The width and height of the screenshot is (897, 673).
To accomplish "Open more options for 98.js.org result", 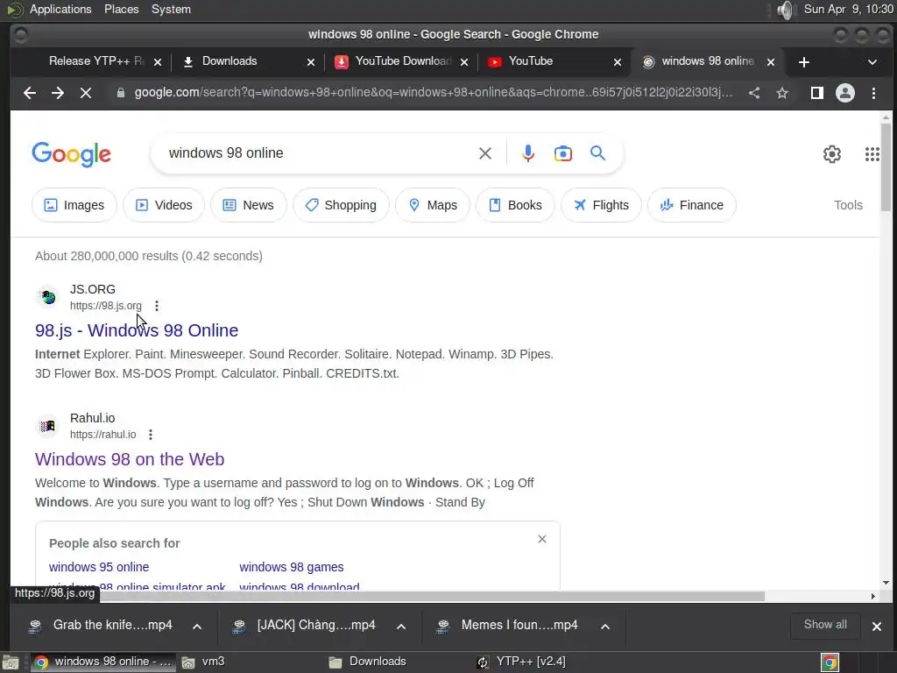I will coord(156,306).
